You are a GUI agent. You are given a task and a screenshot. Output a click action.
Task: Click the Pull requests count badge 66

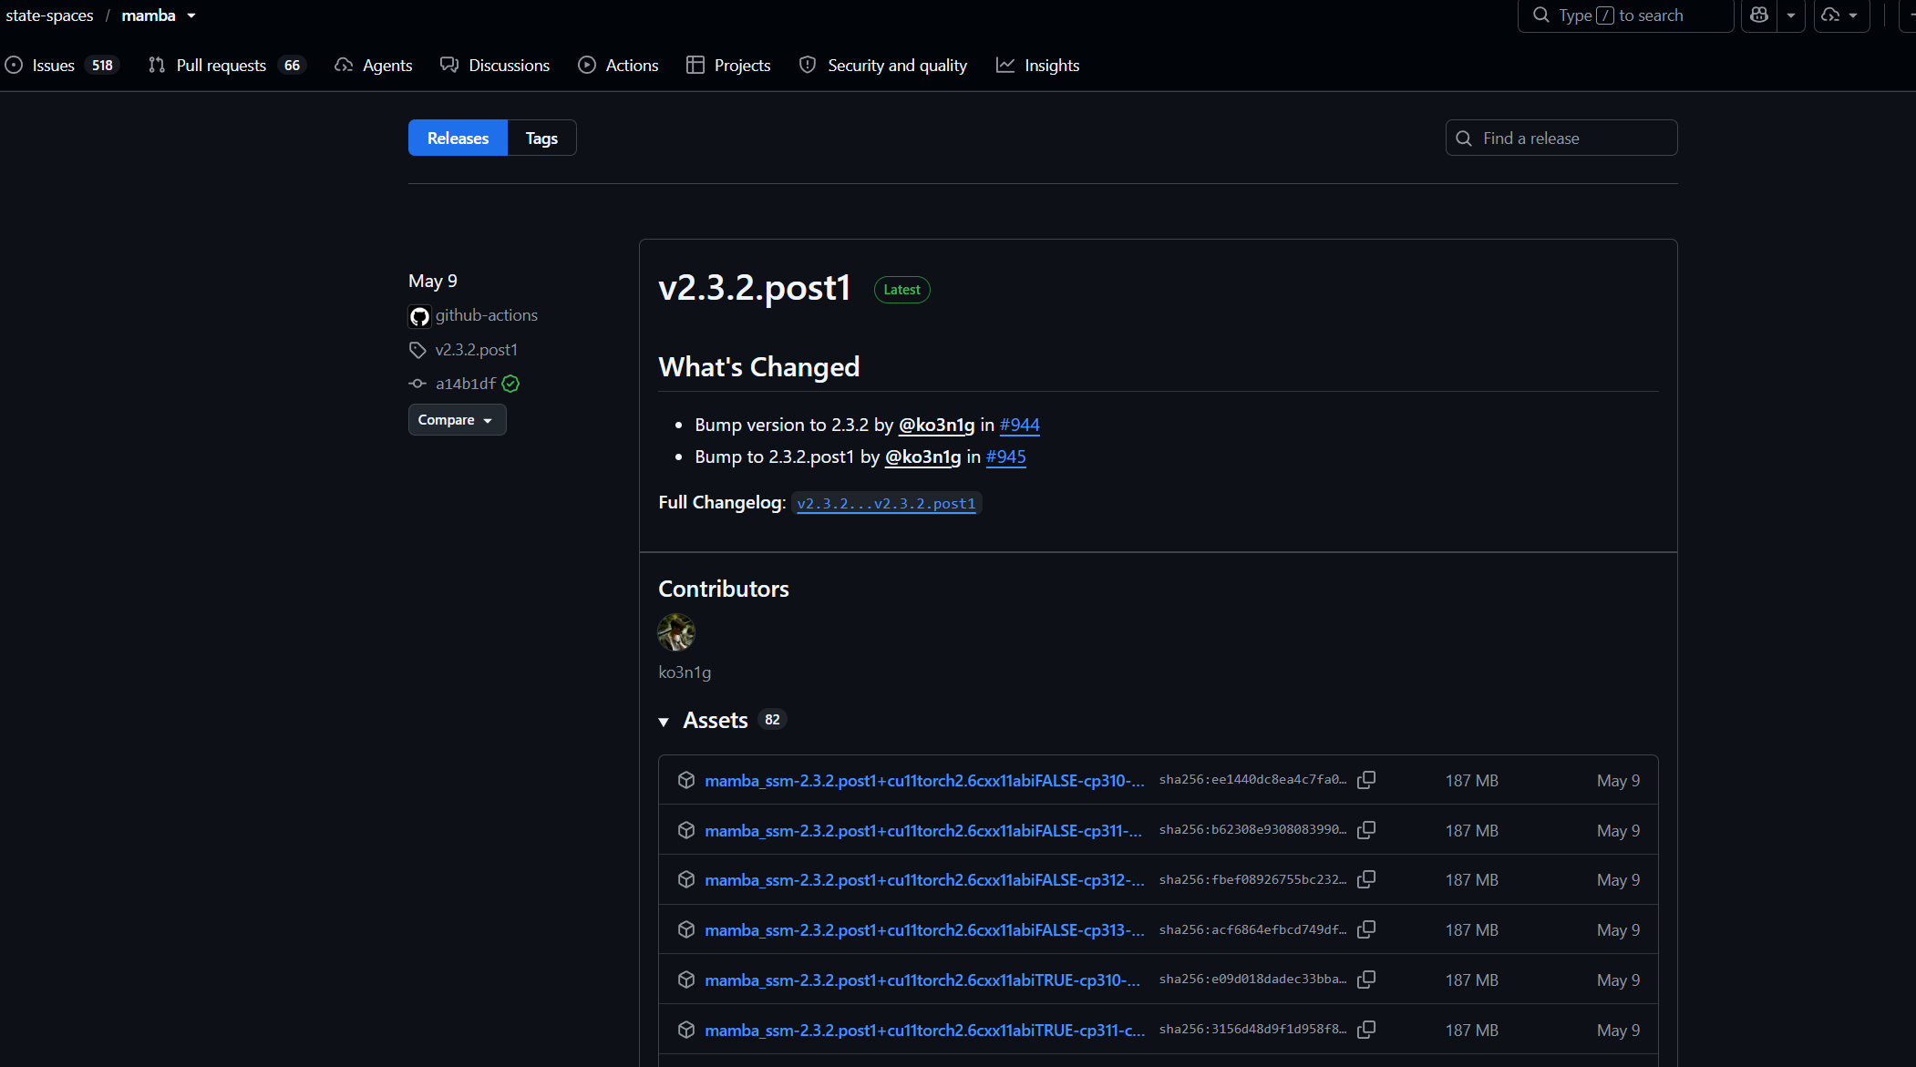point(292,66)
